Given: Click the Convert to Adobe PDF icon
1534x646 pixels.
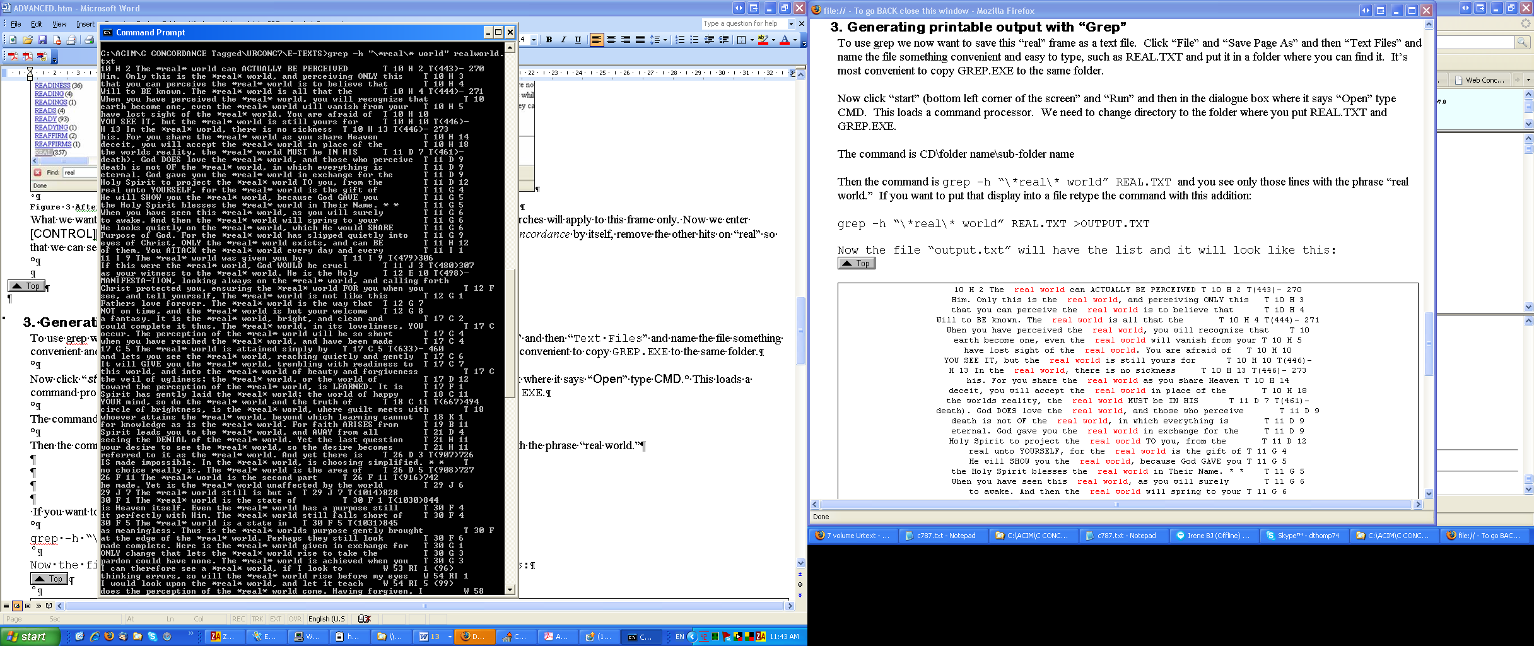Looking at the screenshot, I should (13, 56).
